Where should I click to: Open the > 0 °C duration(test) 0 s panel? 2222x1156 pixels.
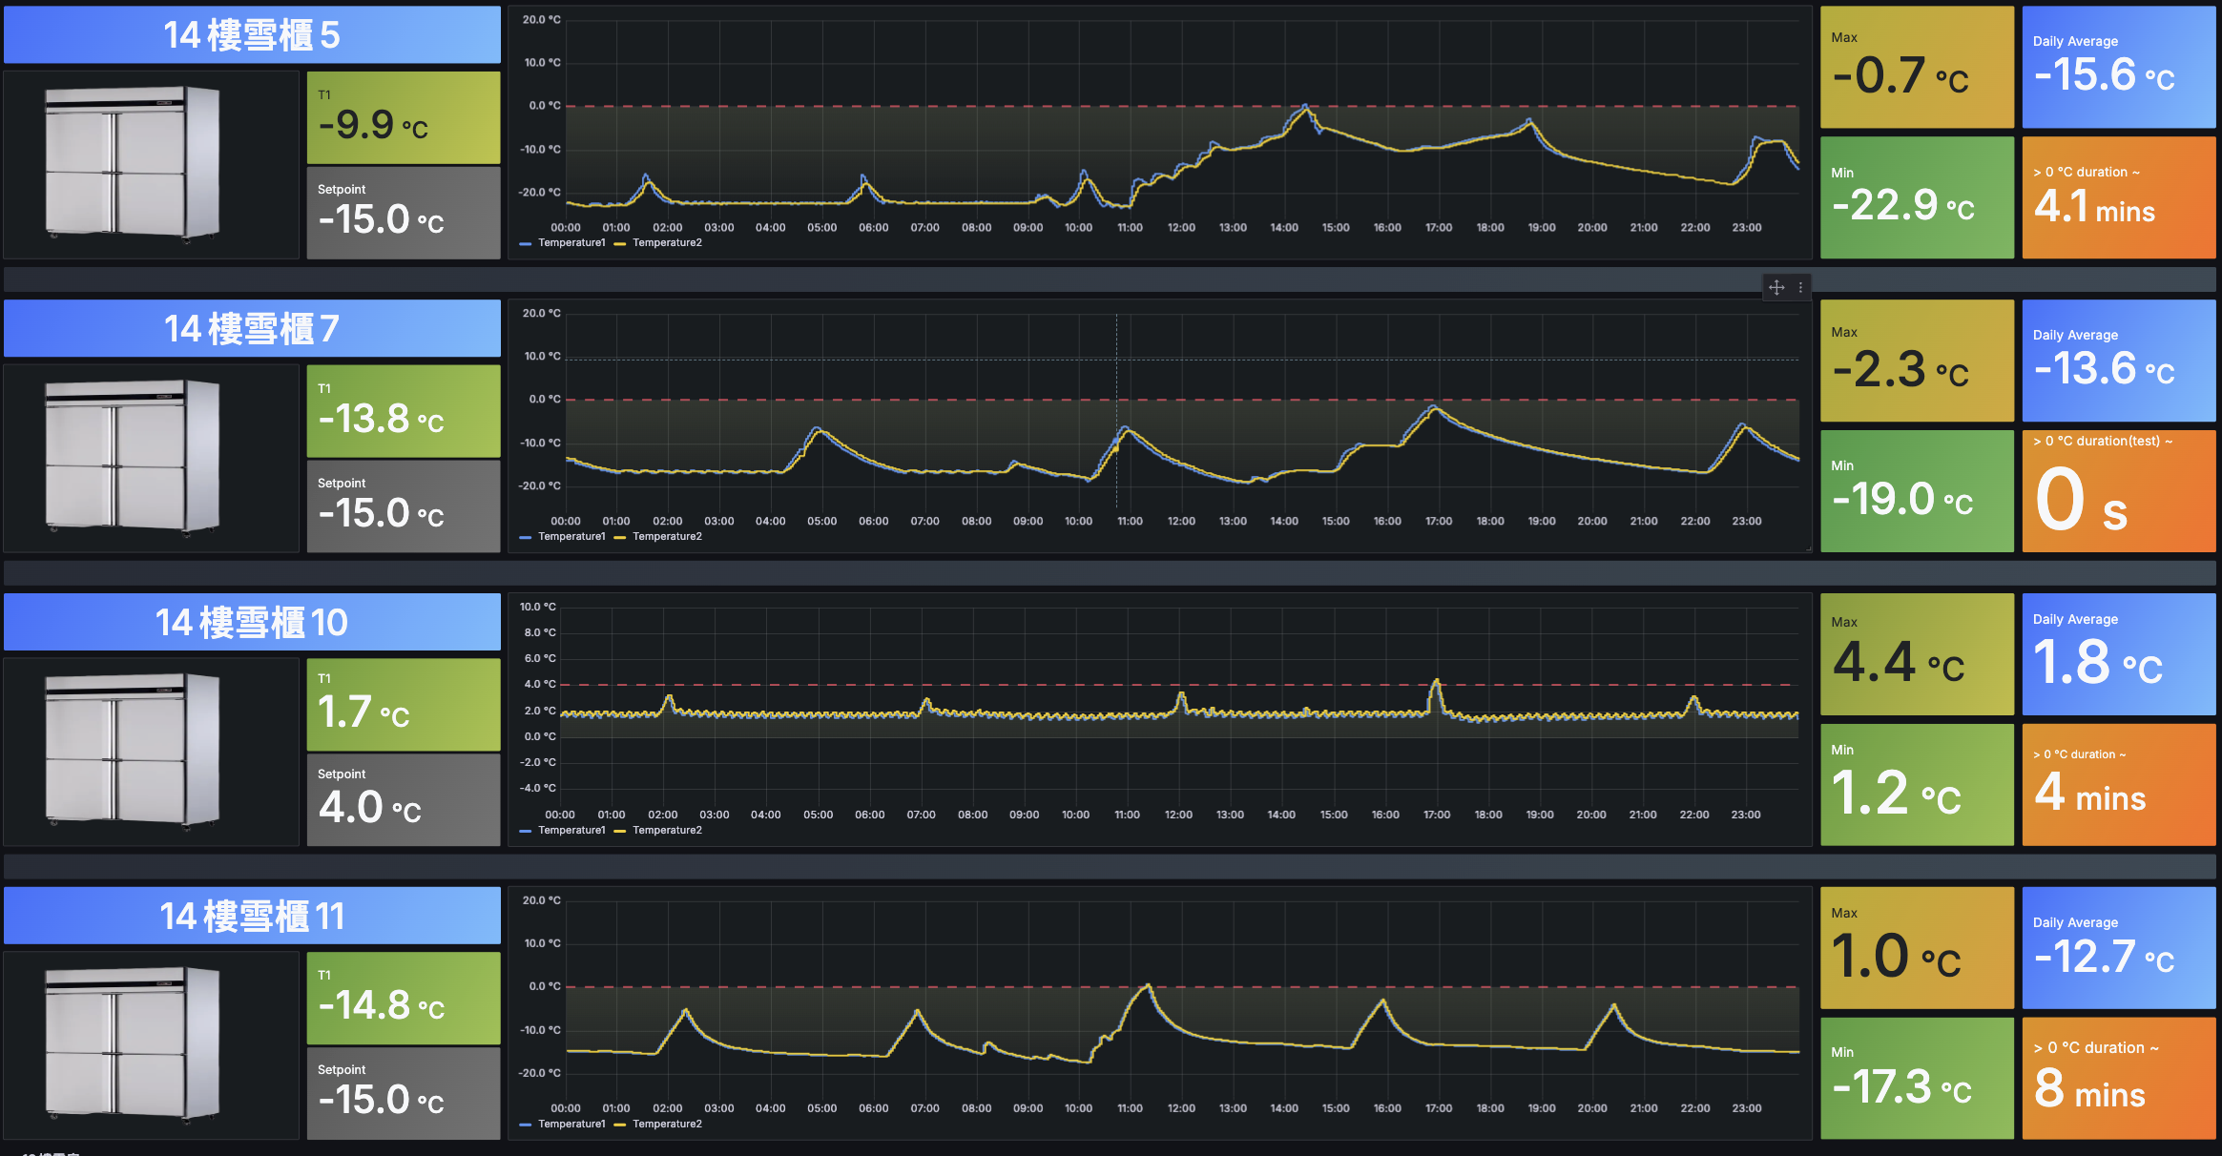[x=2119, y=491]
